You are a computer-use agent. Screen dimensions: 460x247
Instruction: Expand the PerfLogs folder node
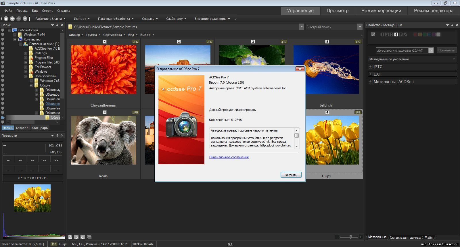point(26,53)
